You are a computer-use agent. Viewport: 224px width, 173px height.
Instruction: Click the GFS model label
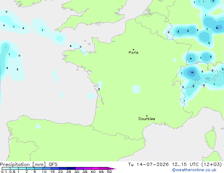pos(53,165)
